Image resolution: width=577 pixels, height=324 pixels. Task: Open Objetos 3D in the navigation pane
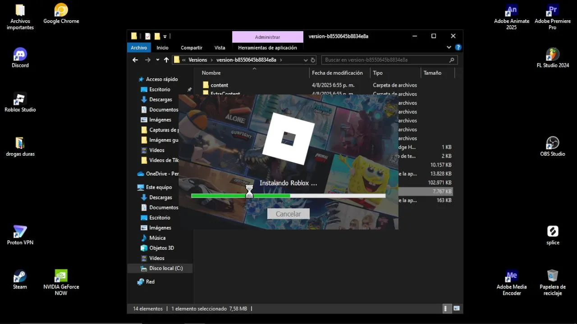[x=161, y=248]
